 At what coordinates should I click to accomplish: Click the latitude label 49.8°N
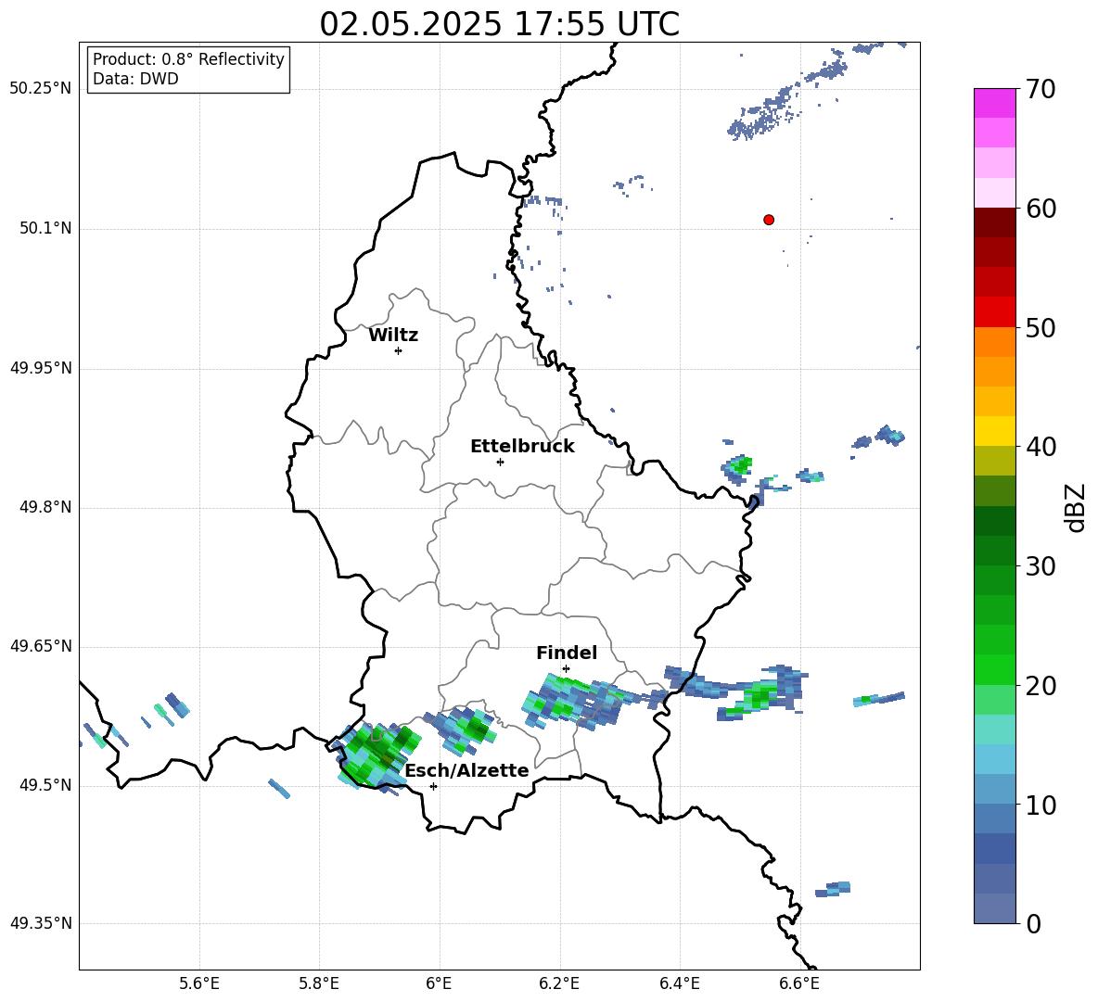[x=45, y=507]
